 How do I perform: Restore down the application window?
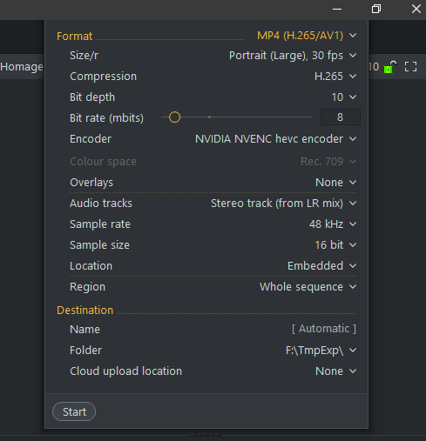[x=376, y=9]
